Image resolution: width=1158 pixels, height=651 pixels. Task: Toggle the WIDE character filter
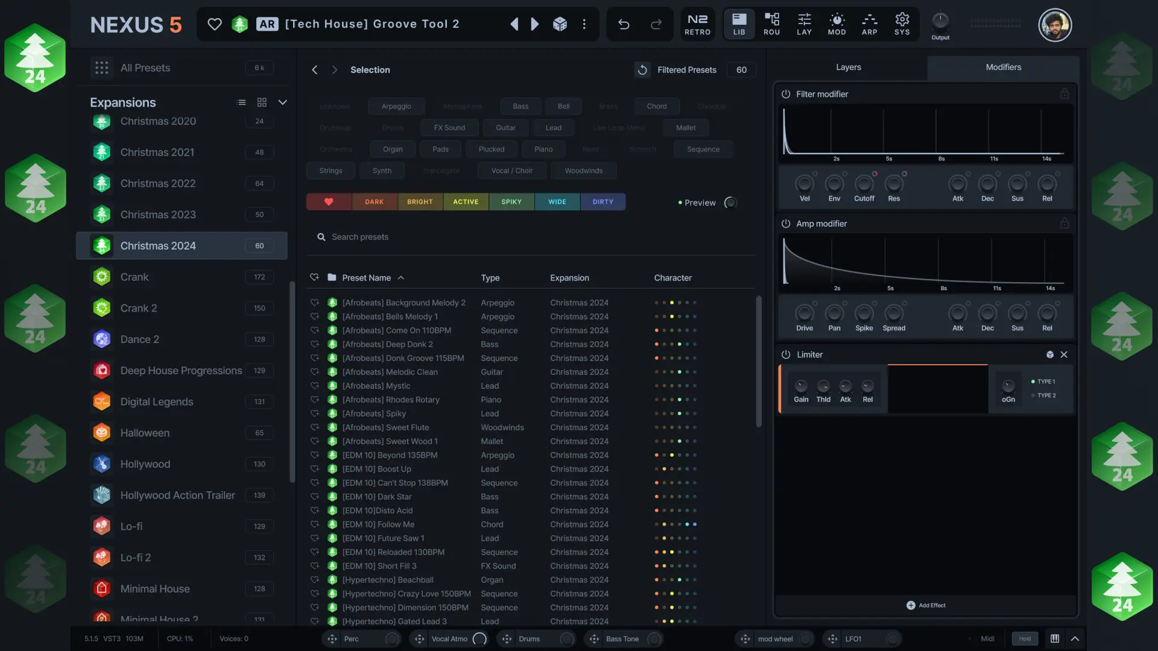[x=557, y=202]
